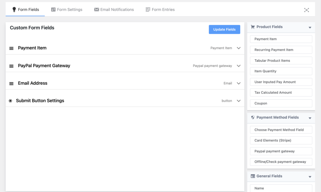The height and width of the screenshot is (192, 321).
Task: Add the Tax Calculated Amount field
Action: pyautogui.click(x=281, y=92)
